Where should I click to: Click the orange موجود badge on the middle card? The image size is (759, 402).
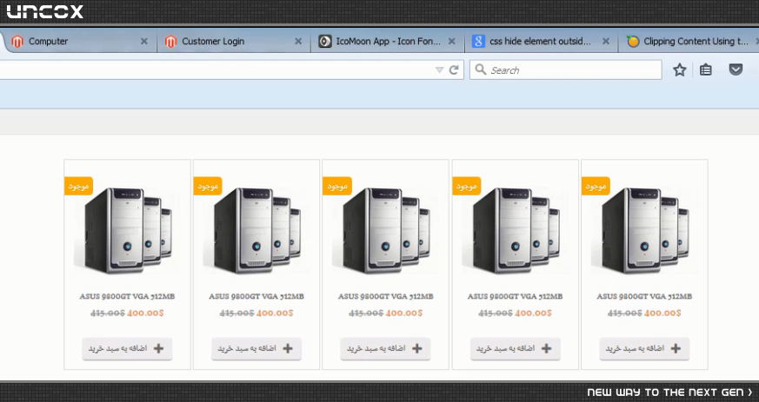[x=337, y=186]
